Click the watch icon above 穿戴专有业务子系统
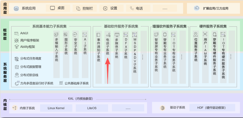 click(x=165, y=35)
